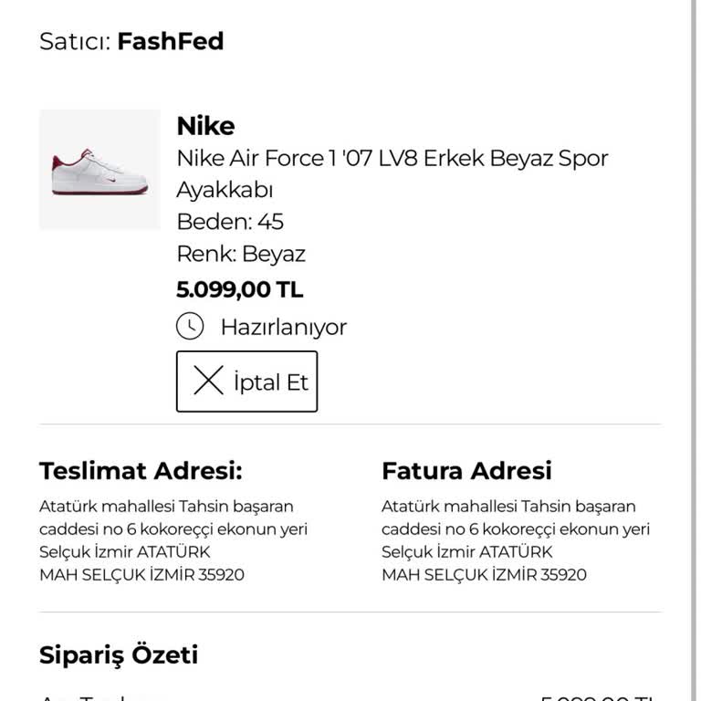Click the Sipariş Özeti heading

tap(119, 654)
